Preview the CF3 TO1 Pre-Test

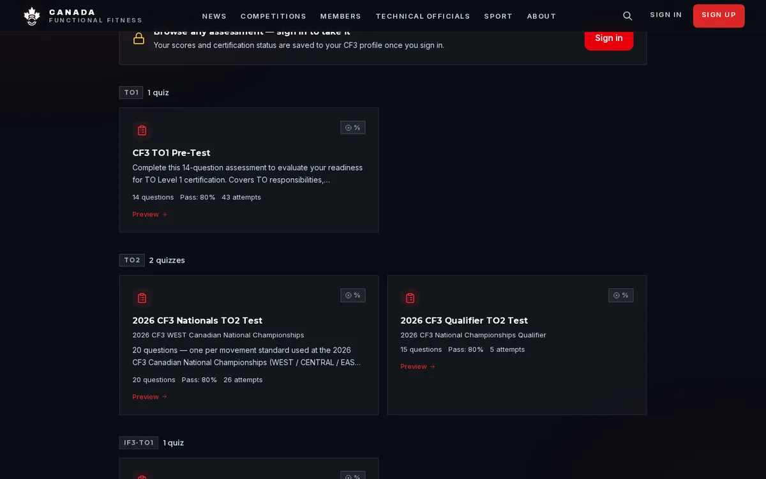click(150, 215)
